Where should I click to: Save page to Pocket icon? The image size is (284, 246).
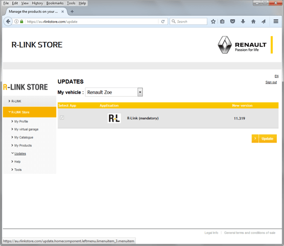click(x=232, y=22)
